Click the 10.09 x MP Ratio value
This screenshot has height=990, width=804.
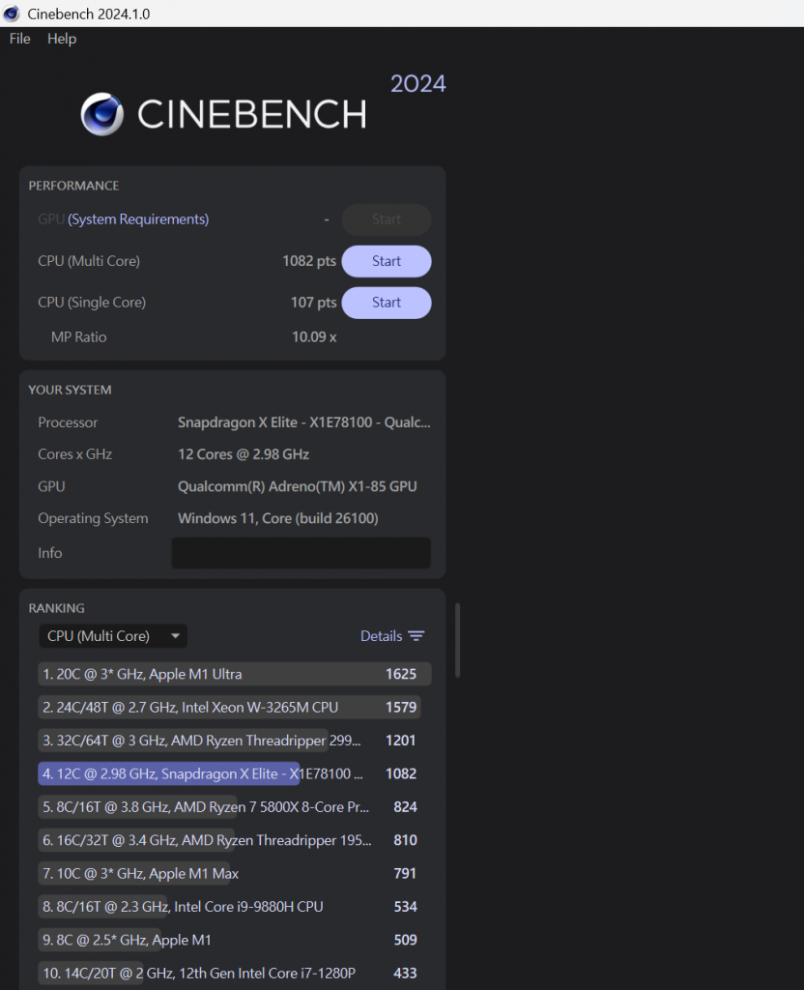click(314, 336)
